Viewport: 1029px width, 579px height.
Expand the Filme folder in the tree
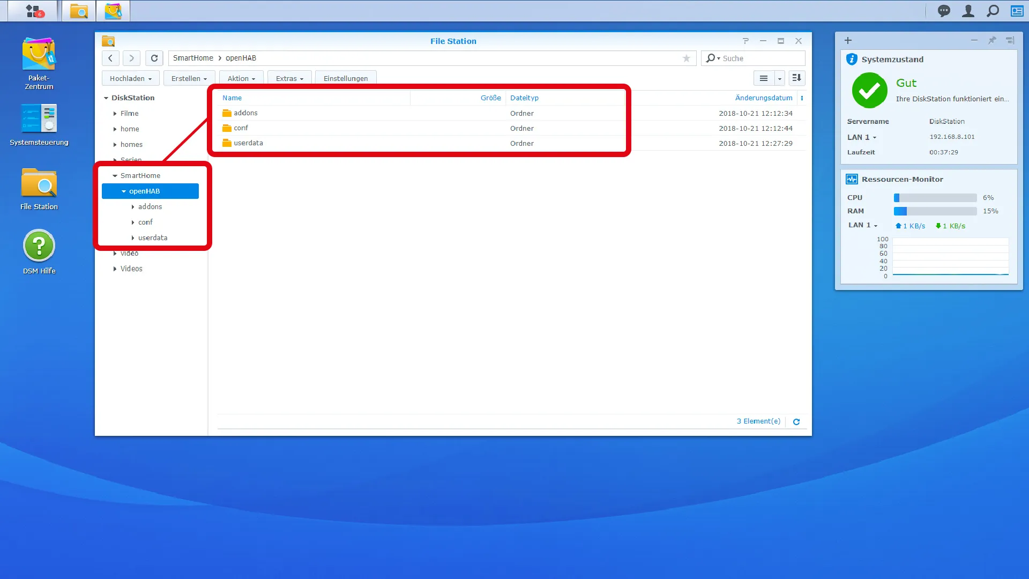coord(115,114)
